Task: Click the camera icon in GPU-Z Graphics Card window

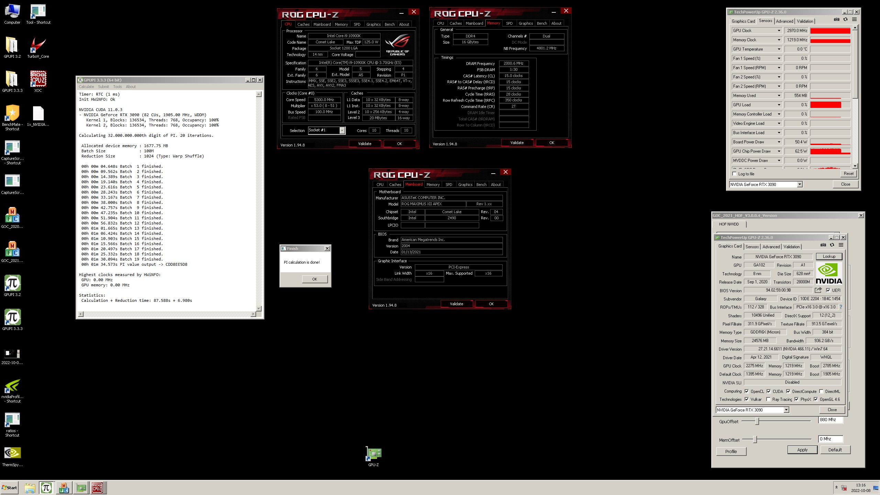Action: pyautogui.click(x=823, y=245)
